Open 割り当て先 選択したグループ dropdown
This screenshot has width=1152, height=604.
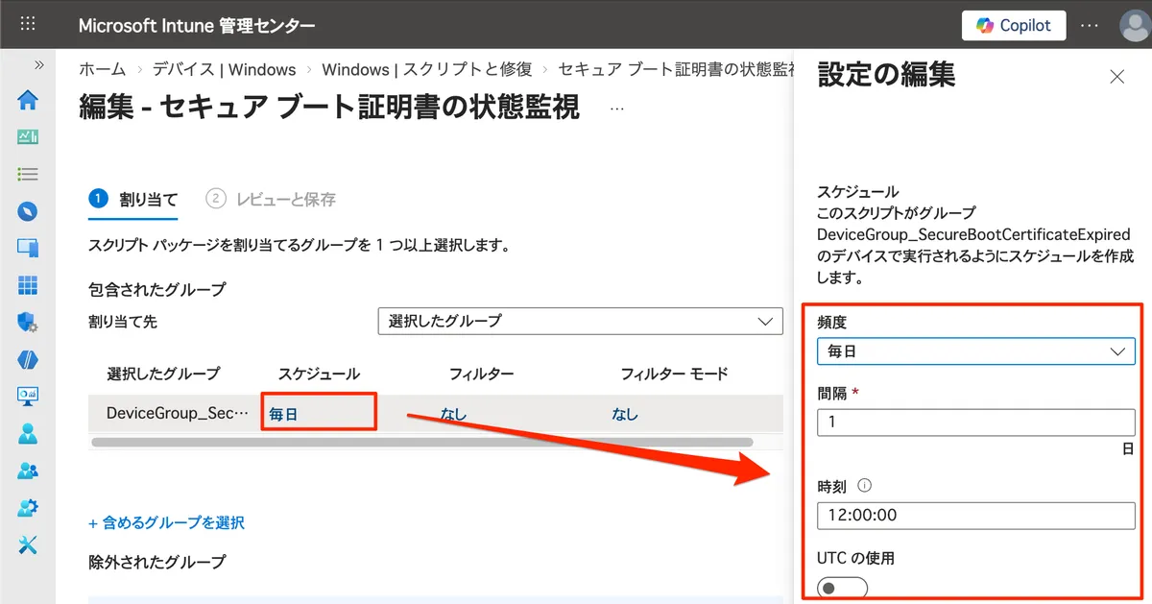tap(581, 321)
